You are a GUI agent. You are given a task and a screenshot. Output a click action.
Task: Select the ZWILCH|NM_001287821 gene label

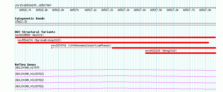(x=29, y=86)
